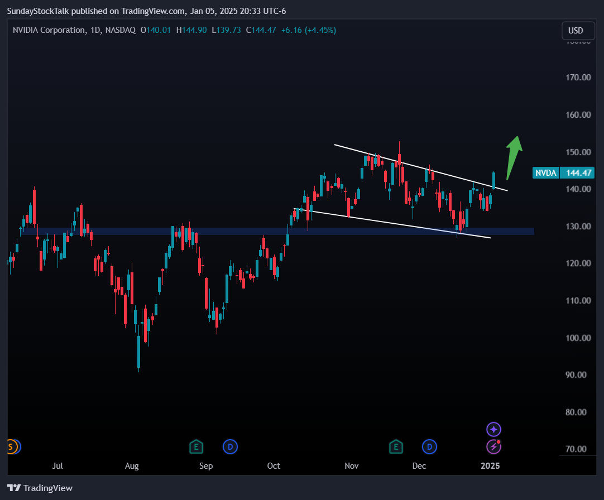Click the 170.00 price axis label

[x=578, y=78]
